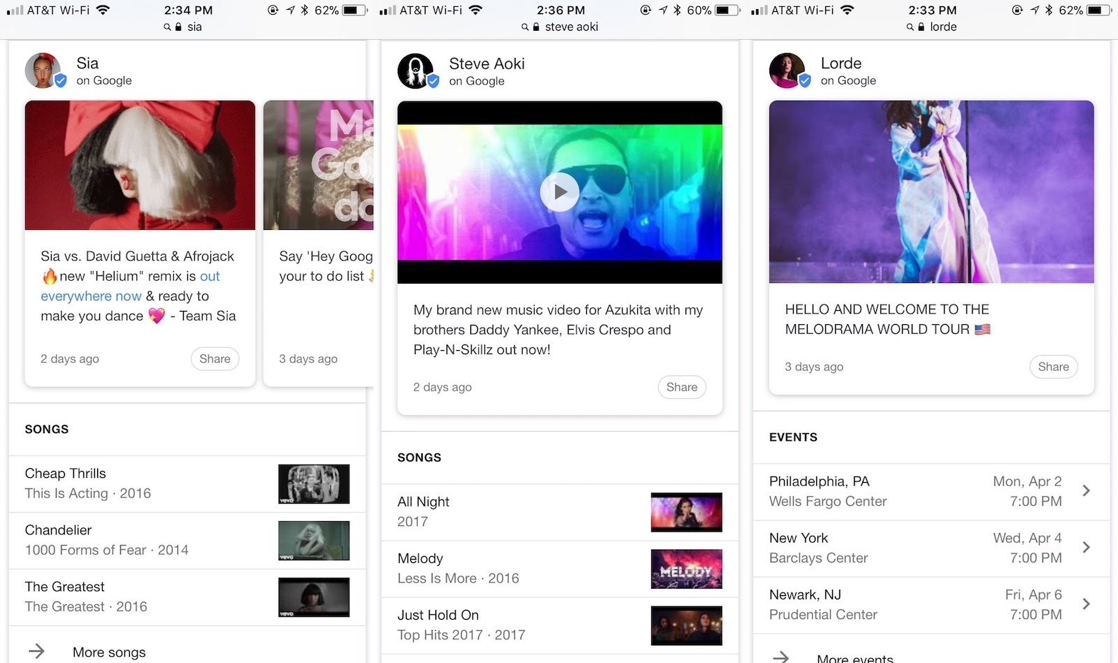Open Newark, NJ event details chevron

[1086, 604]
